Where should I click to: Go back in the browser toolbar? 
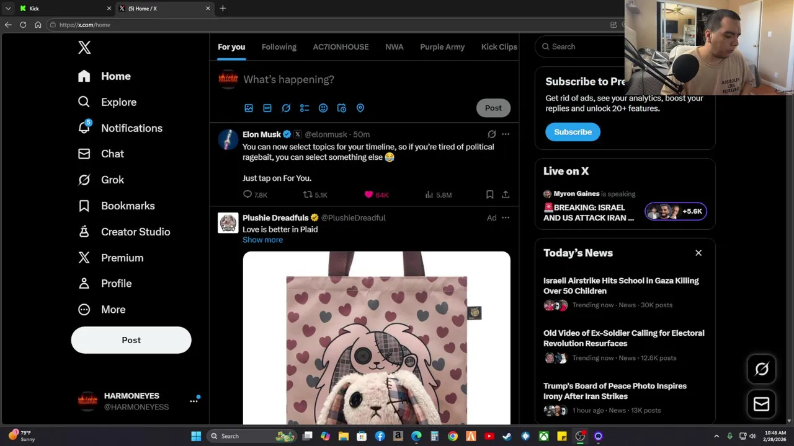(x=8, y=25)
